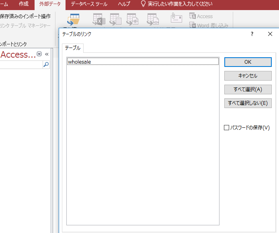Screen dimensions: 279x233
Task: Click the Access export button in ribbon
Action: click(x=201, y=17)
